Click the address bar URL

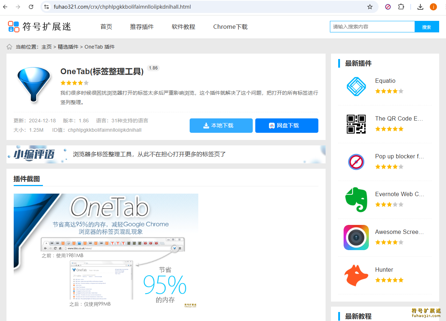click(122, 7)
